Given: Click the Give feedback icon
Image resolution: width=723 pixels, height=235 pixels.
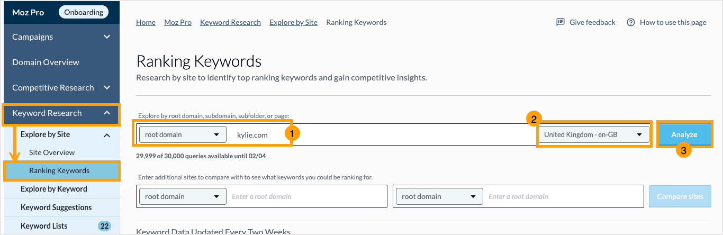Looking at the screenshot, I should tap(561, 22).
